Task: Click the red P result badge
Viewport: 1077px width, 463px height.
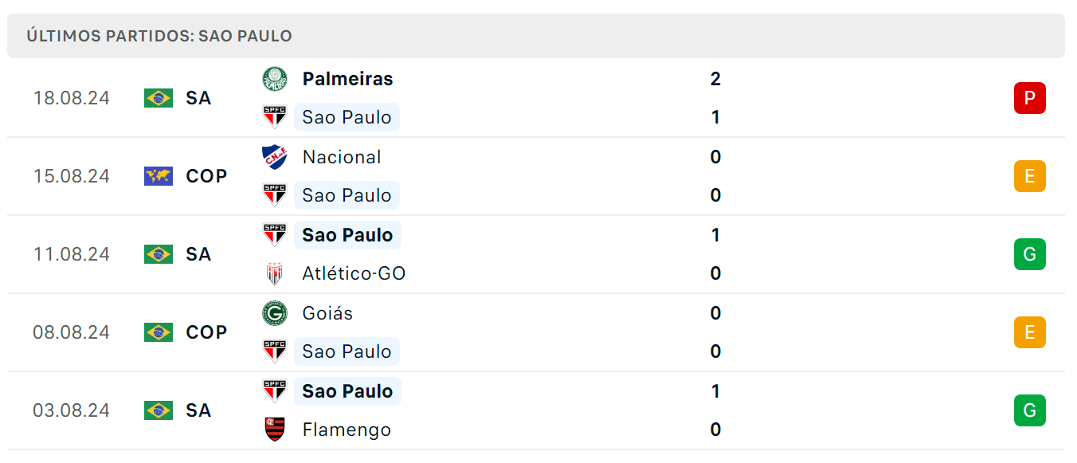Action: tap(1030, 98)
